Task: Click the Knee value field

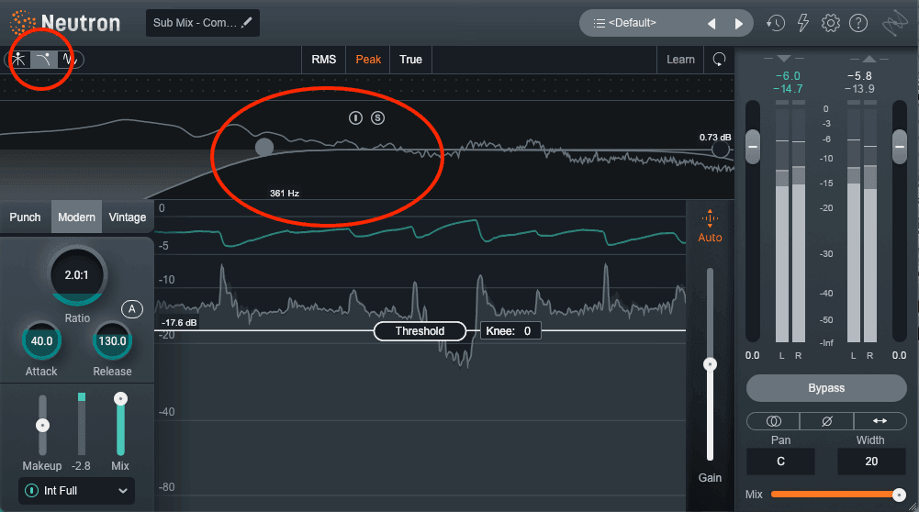Action: point(510,331)
